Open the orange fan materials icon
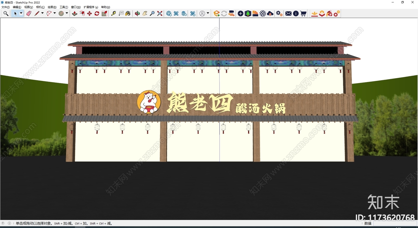The width and height of the screenshot is (418, 228). tap(256, 14)
